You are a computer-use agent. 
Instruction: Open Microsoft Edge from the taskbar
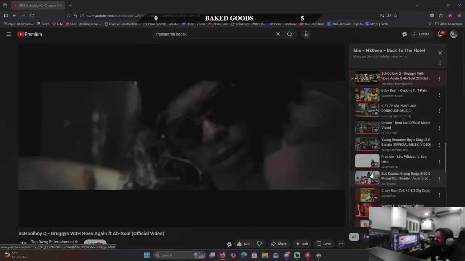244,255
